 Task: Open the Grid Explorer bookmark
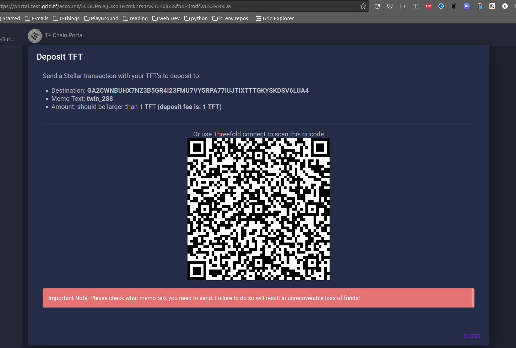coord(275,18)
